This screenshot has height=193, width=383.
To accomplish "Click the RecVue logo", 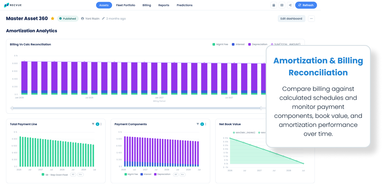I will pos(13,5).
